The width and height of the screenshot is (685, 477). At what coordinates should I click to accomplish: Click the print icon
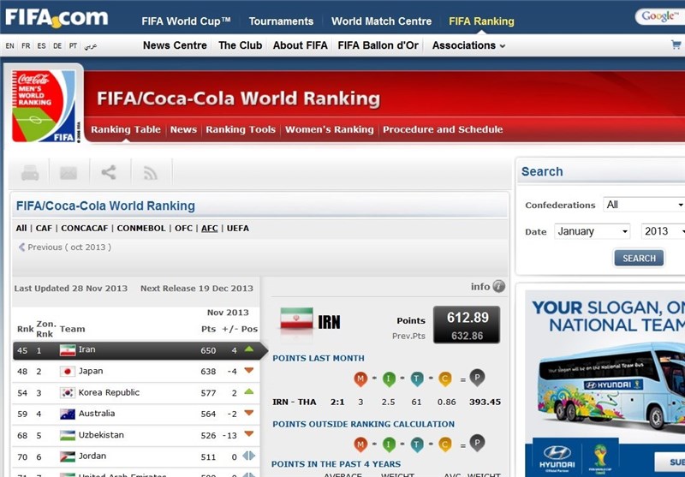[30, 173]
